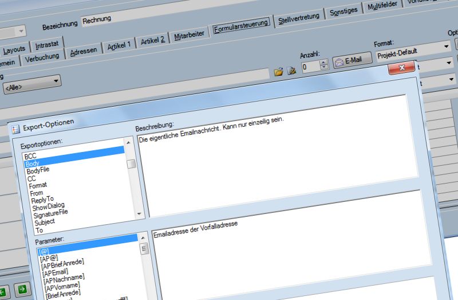
Task: Go to the Adressen tab
Action: pyautogui.click(x=84, y=52)
